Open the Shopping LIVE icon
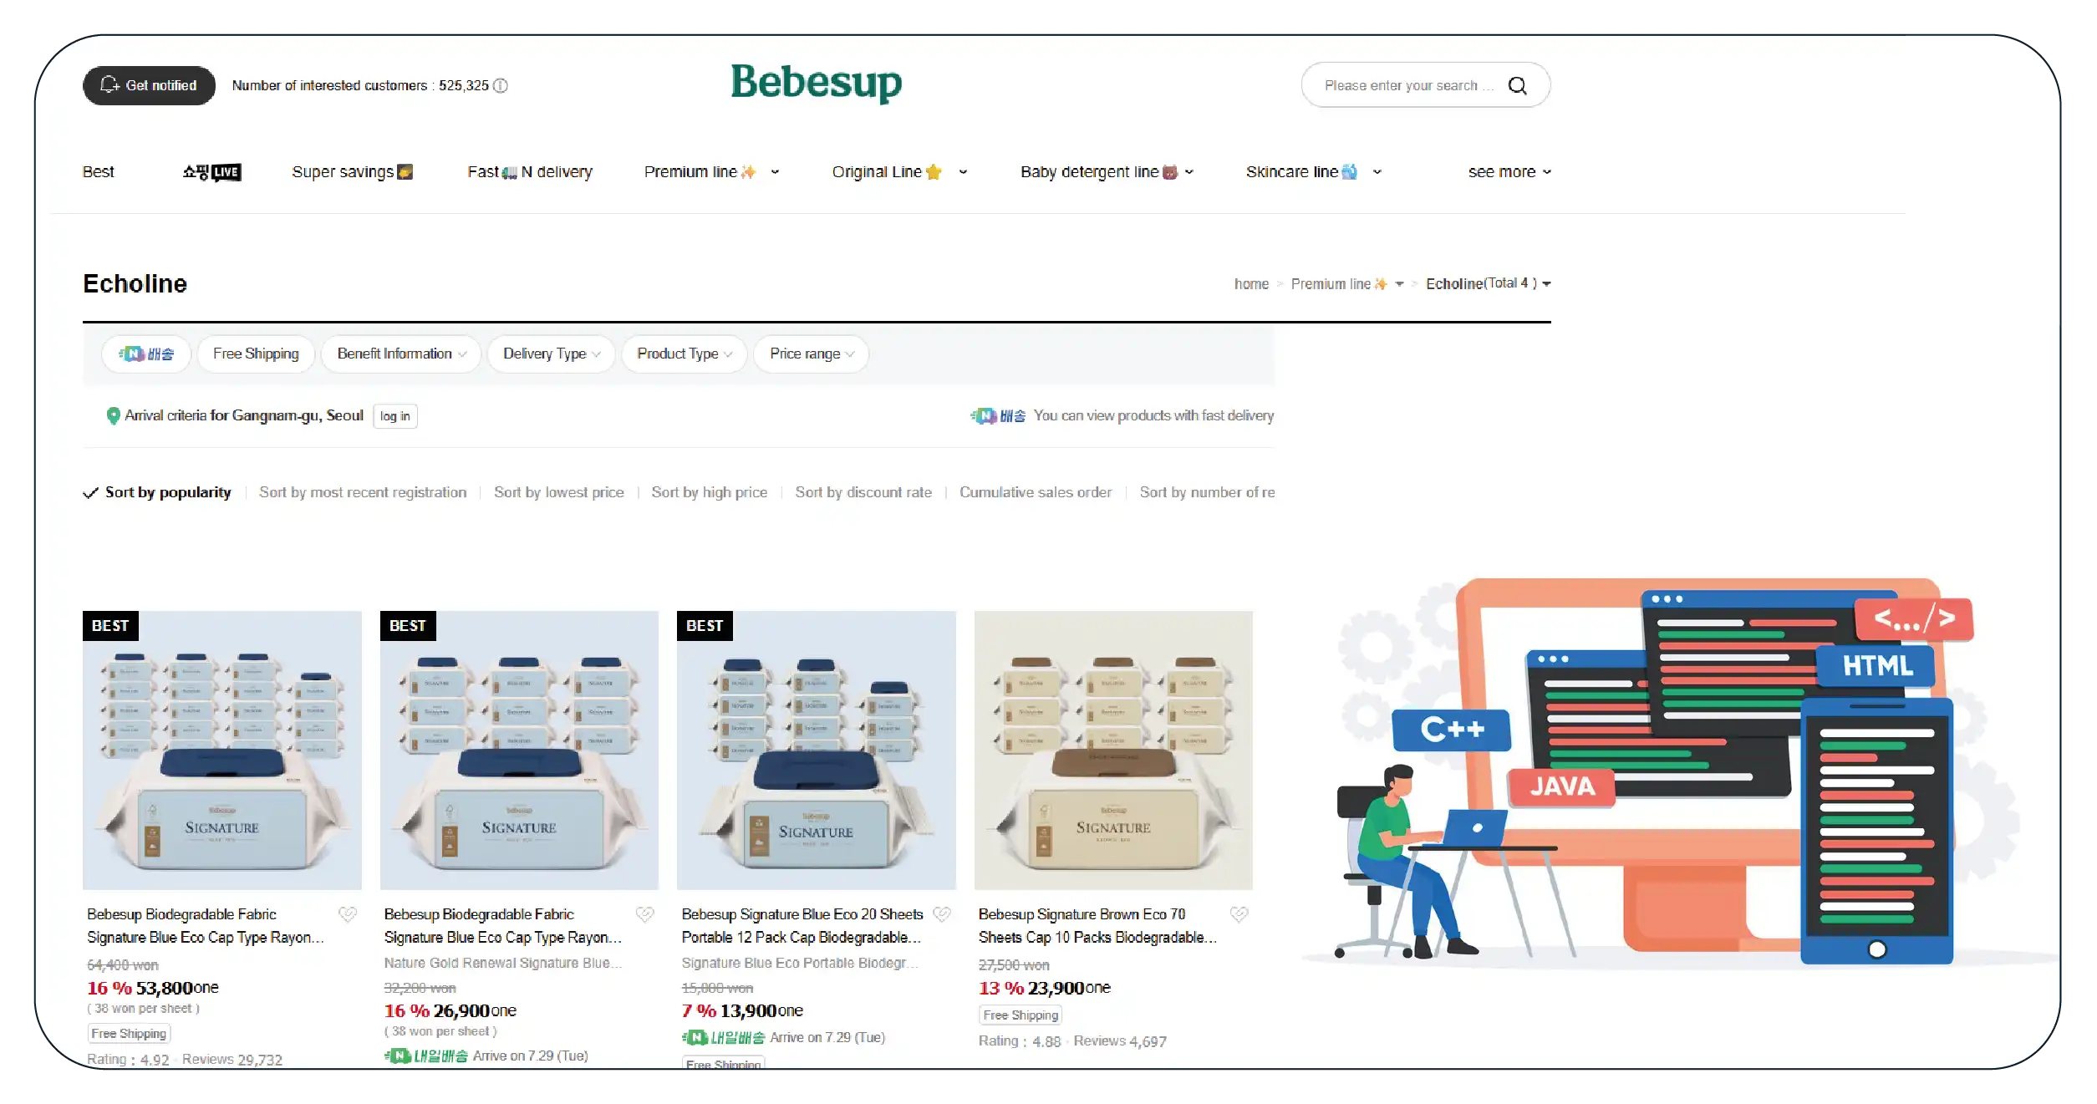The image size is (2097, 1104). (x=211, y=172)
